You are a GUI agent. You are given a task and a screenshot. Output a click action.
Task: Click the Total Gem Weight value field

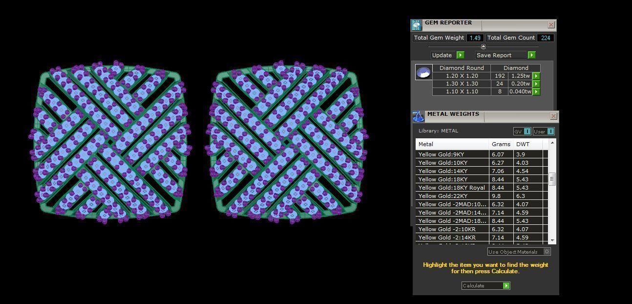click(475, 38)
